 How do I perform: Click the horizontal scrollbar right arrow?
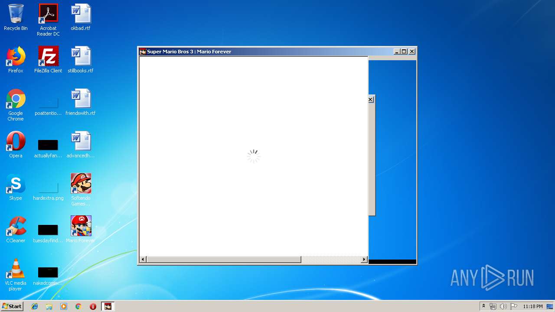pyautogui.click(x=364, y=260)
